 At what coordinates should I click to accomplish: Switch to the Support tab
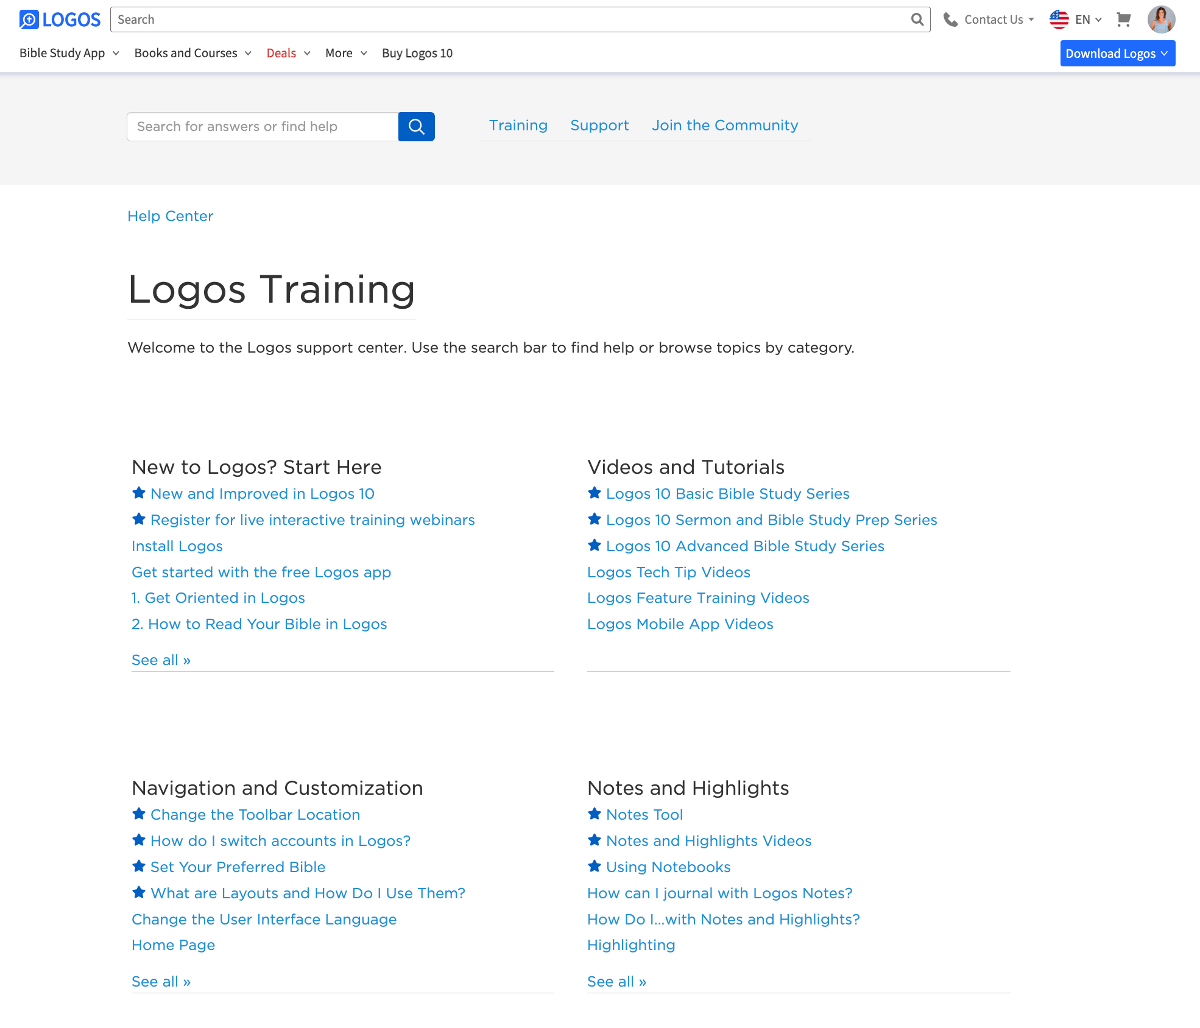(x=599, y=125)
